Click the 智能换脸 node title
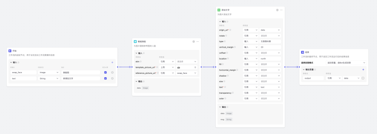Screen dimensions: 377x134 [x=142, y=41]
